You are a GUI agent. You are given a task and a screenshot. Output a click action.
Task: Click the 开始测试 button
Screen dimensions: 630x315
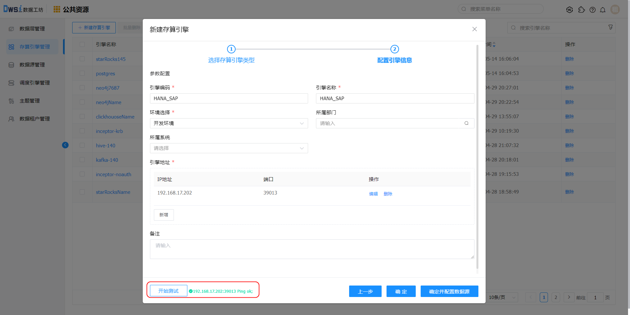click(168, 291)
